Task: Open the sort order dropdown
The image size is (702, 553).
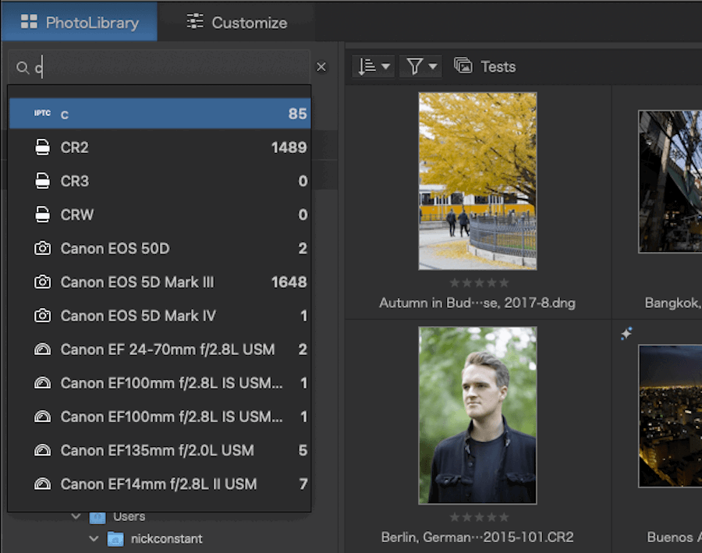Action: click(374, 67)
